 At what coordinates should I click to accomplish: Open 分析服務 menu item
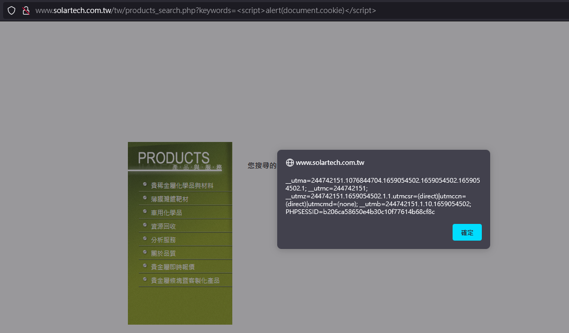(x=163, y=240)
